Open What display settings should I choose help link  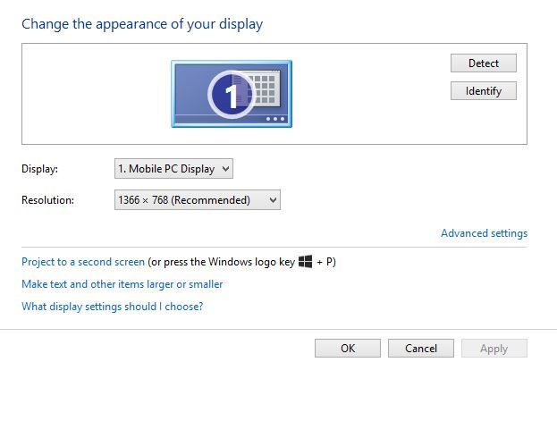click(x=112, y=307)
